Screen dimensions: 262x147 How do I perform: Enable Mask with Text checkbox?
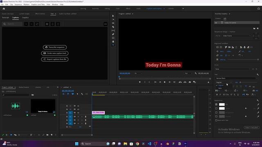[216, 120]
